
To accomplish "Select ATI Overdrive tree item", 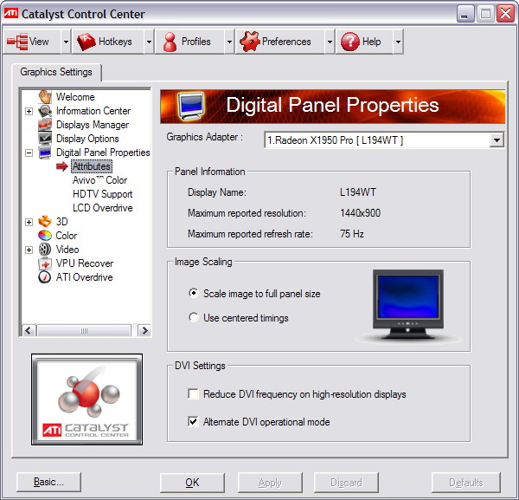I will click(84, 277).
